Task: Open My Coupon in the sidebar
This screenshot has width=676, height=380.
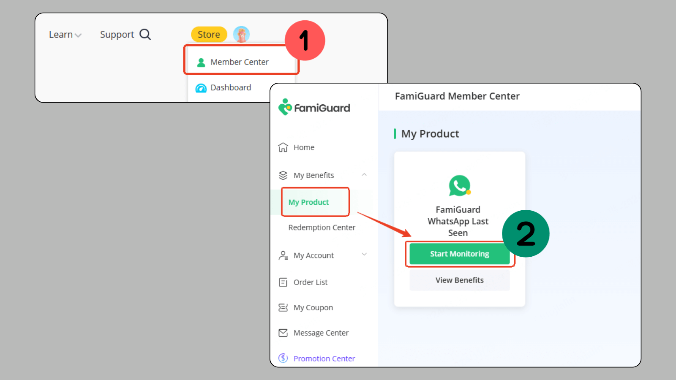Action: pyautogui.click(x=313, y=308)
